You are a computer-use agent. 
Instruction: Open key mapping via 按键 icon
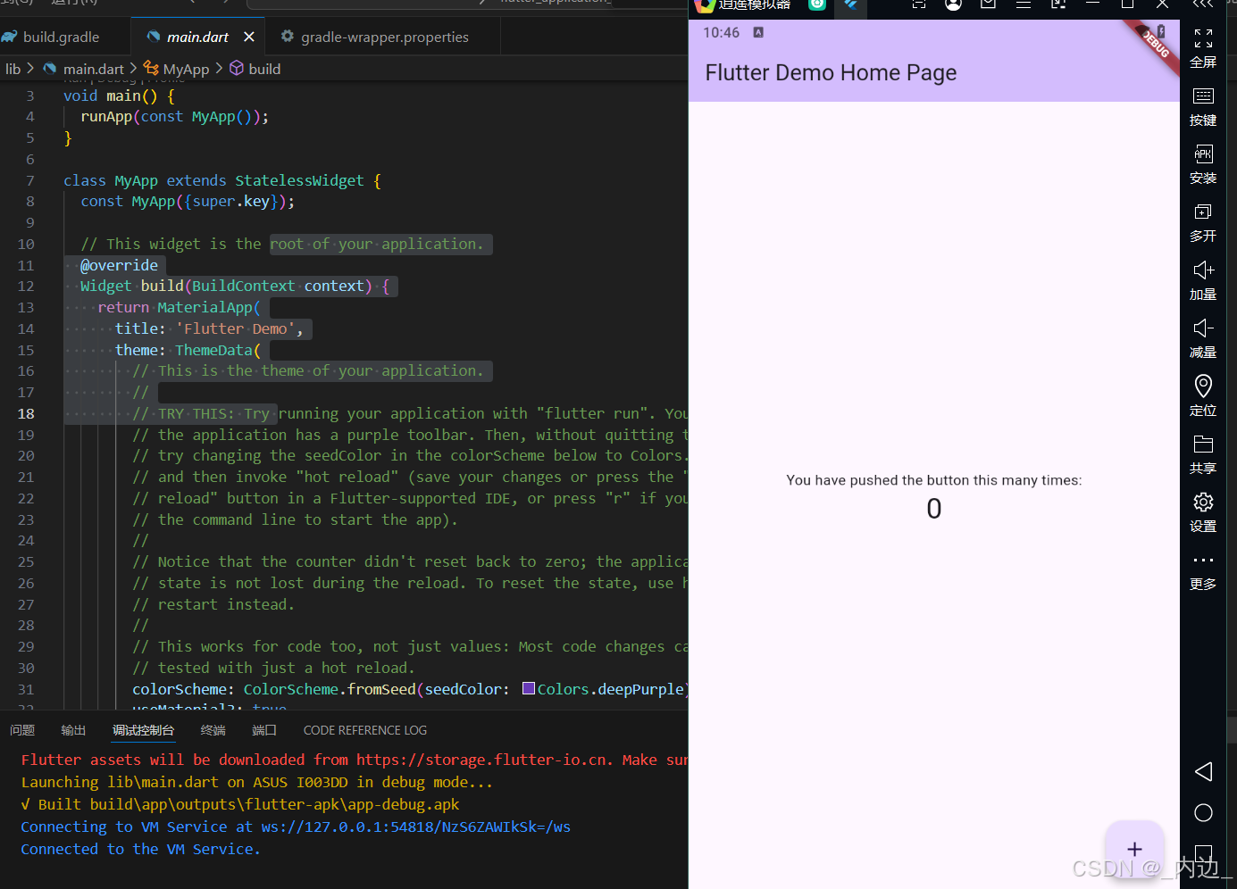tap(1203, 96)
